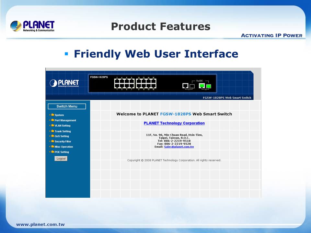Expand QoS Setting menu arrow
The width and height of the screenshot is (311, 233).
pyautogui.click(x=50, y=136)
